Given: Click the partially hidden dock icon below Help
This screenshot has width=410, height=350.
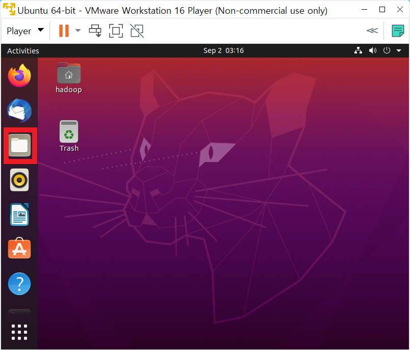Looking at the screenshot, I should click(x=19, y=312).
